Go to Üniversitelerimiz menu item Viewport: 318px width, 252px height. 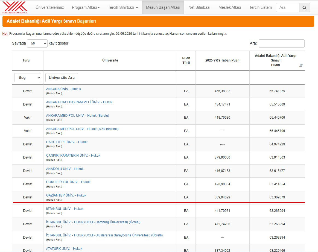[50, 7]
